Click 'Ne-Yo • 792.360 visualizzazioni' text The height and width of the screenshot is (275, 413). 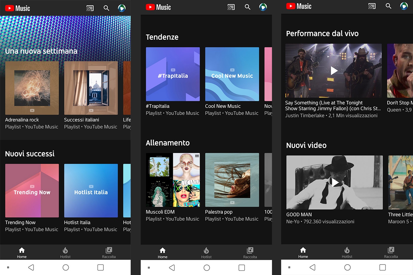point(320,222)
